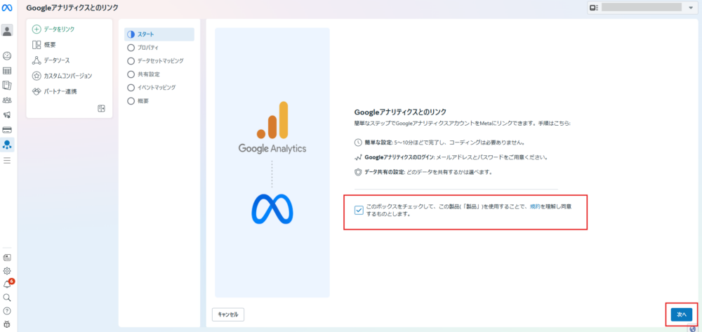702x332 pixels.
Task: Click the Googleアナリティクスとのリンク heading in the content
Action: coord(401,112)
